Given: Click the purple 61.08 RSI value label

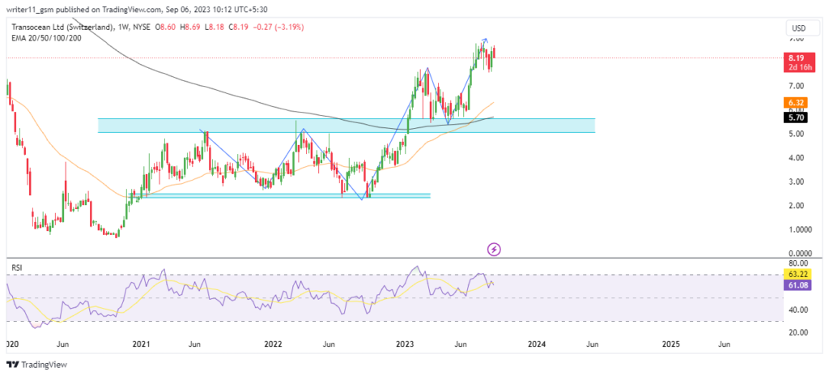Looking at the screenshot, I should point(797,285).
